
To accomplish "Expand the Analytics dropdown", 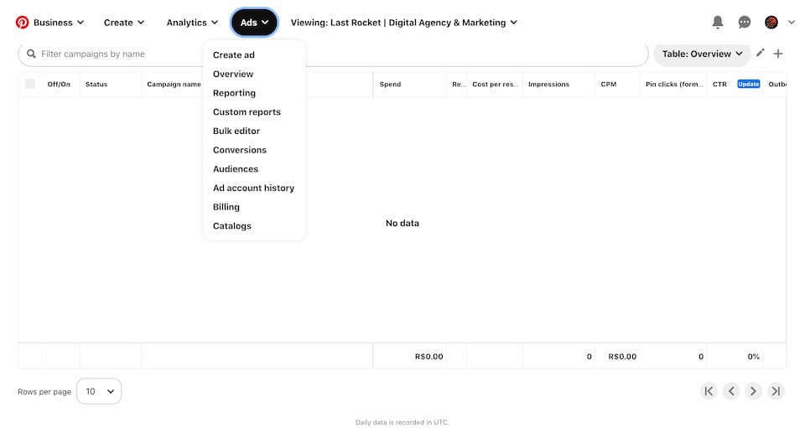I will (x=192, y=23).
